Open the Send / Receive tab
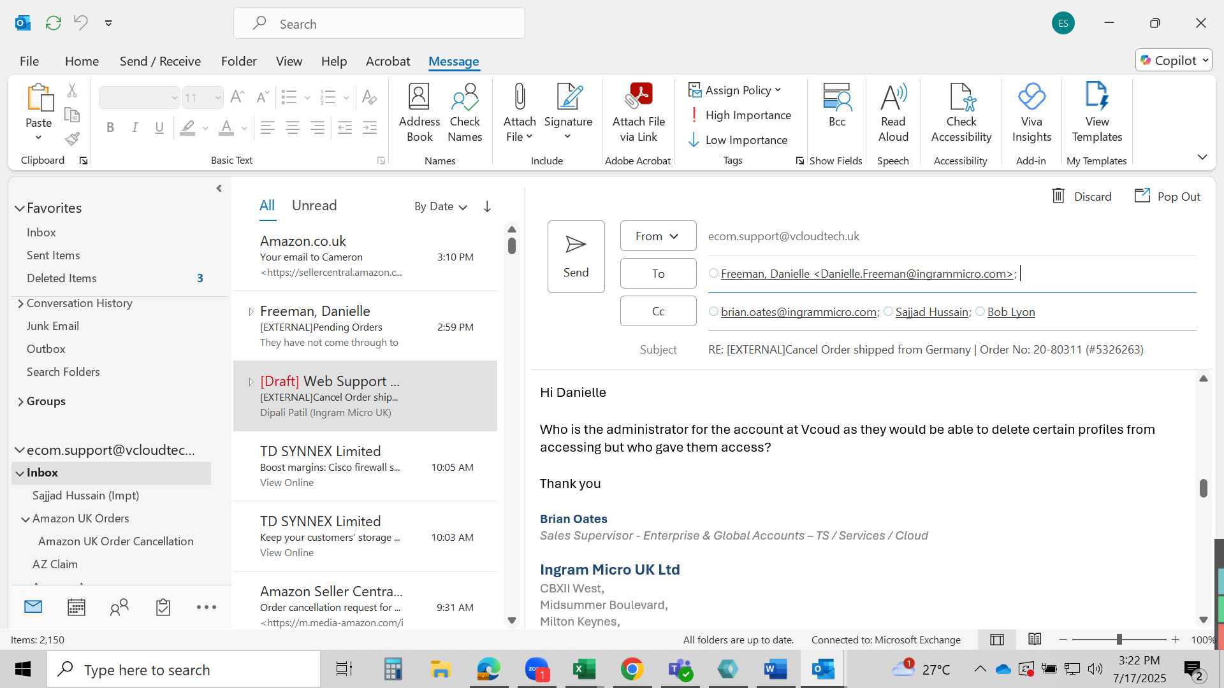Image resolution: width=1224 pixels, height=688 pixels. 160,61
